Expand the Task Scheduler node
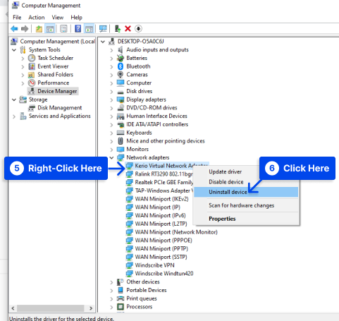The image size is (339, 321). pos(23,59)
